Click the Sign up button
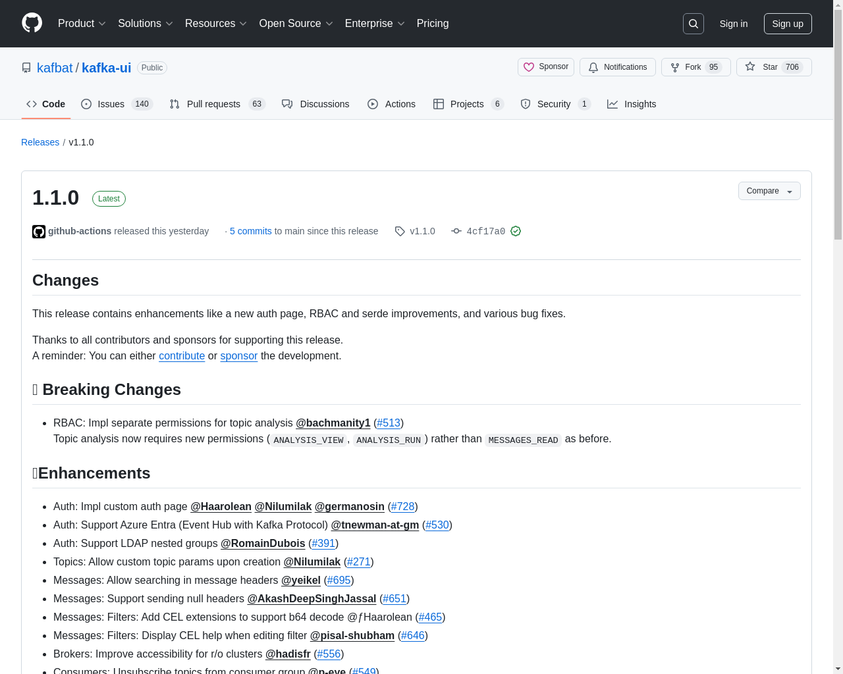 click(x=788, y=24)
